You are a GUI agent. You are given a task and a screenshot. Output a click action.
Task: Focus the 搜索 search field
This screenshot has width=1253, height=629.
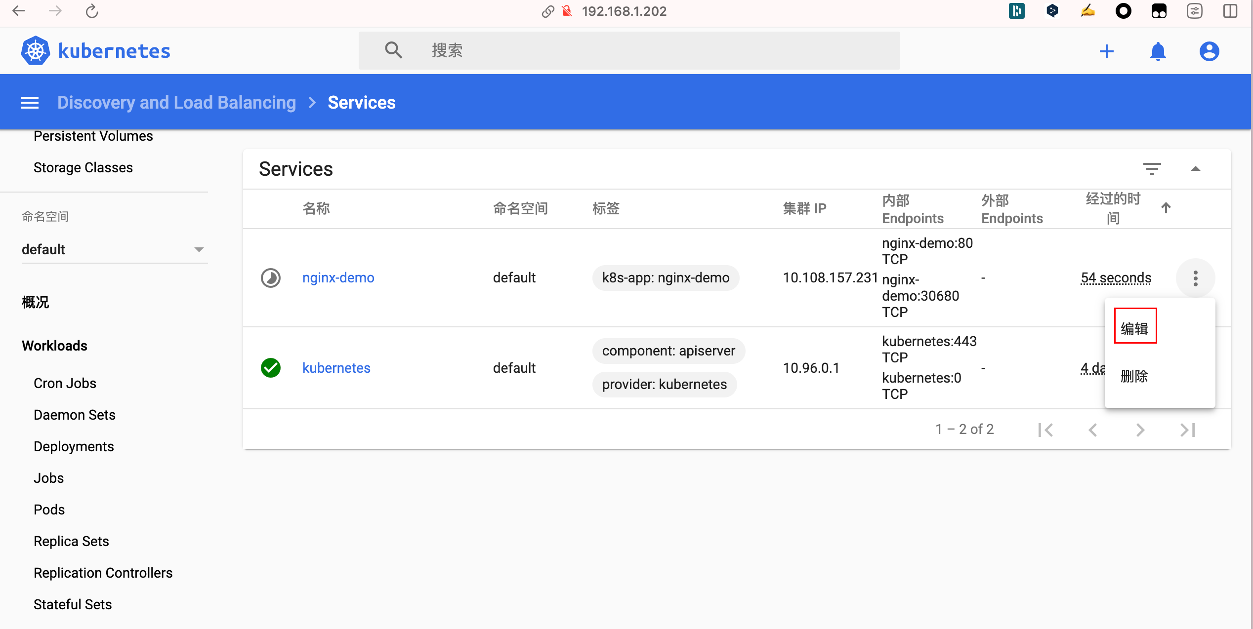pos(628,50)
